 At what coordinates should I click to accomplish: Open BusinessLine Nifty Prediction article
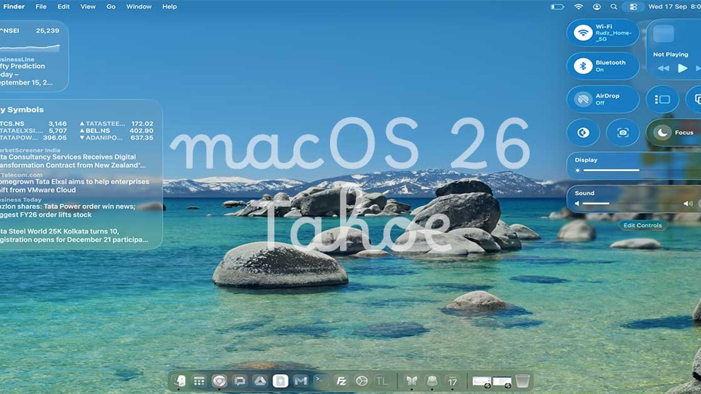click(x=26, y=71)
